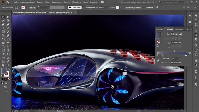Pick the Gradient tool in toolbar
This screenshot has width=199, height=112.
pos(8,50)
